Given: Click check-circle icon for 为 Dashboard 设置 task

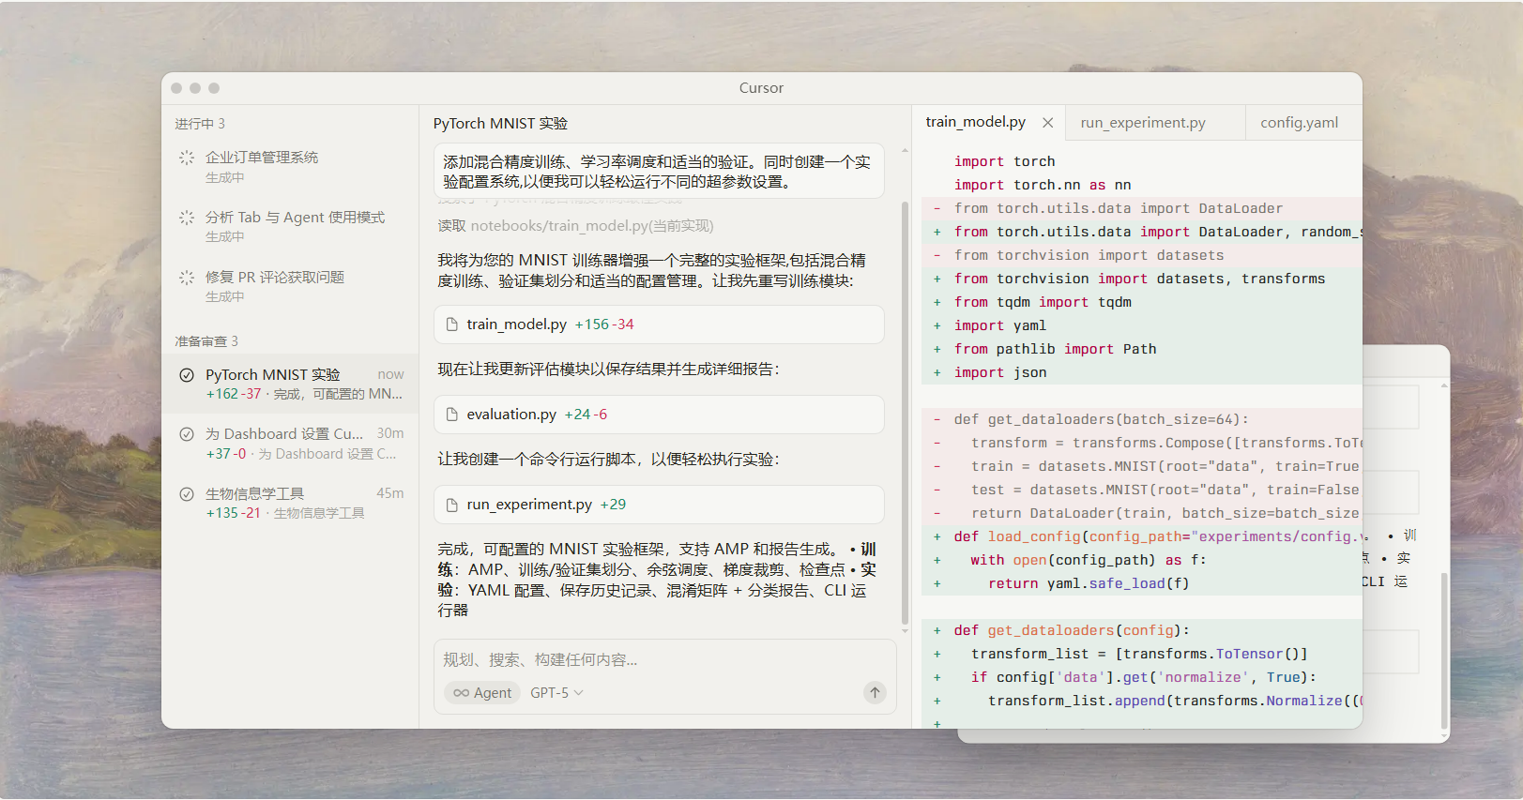Looking at the screenshot, I should pos(187,434).
